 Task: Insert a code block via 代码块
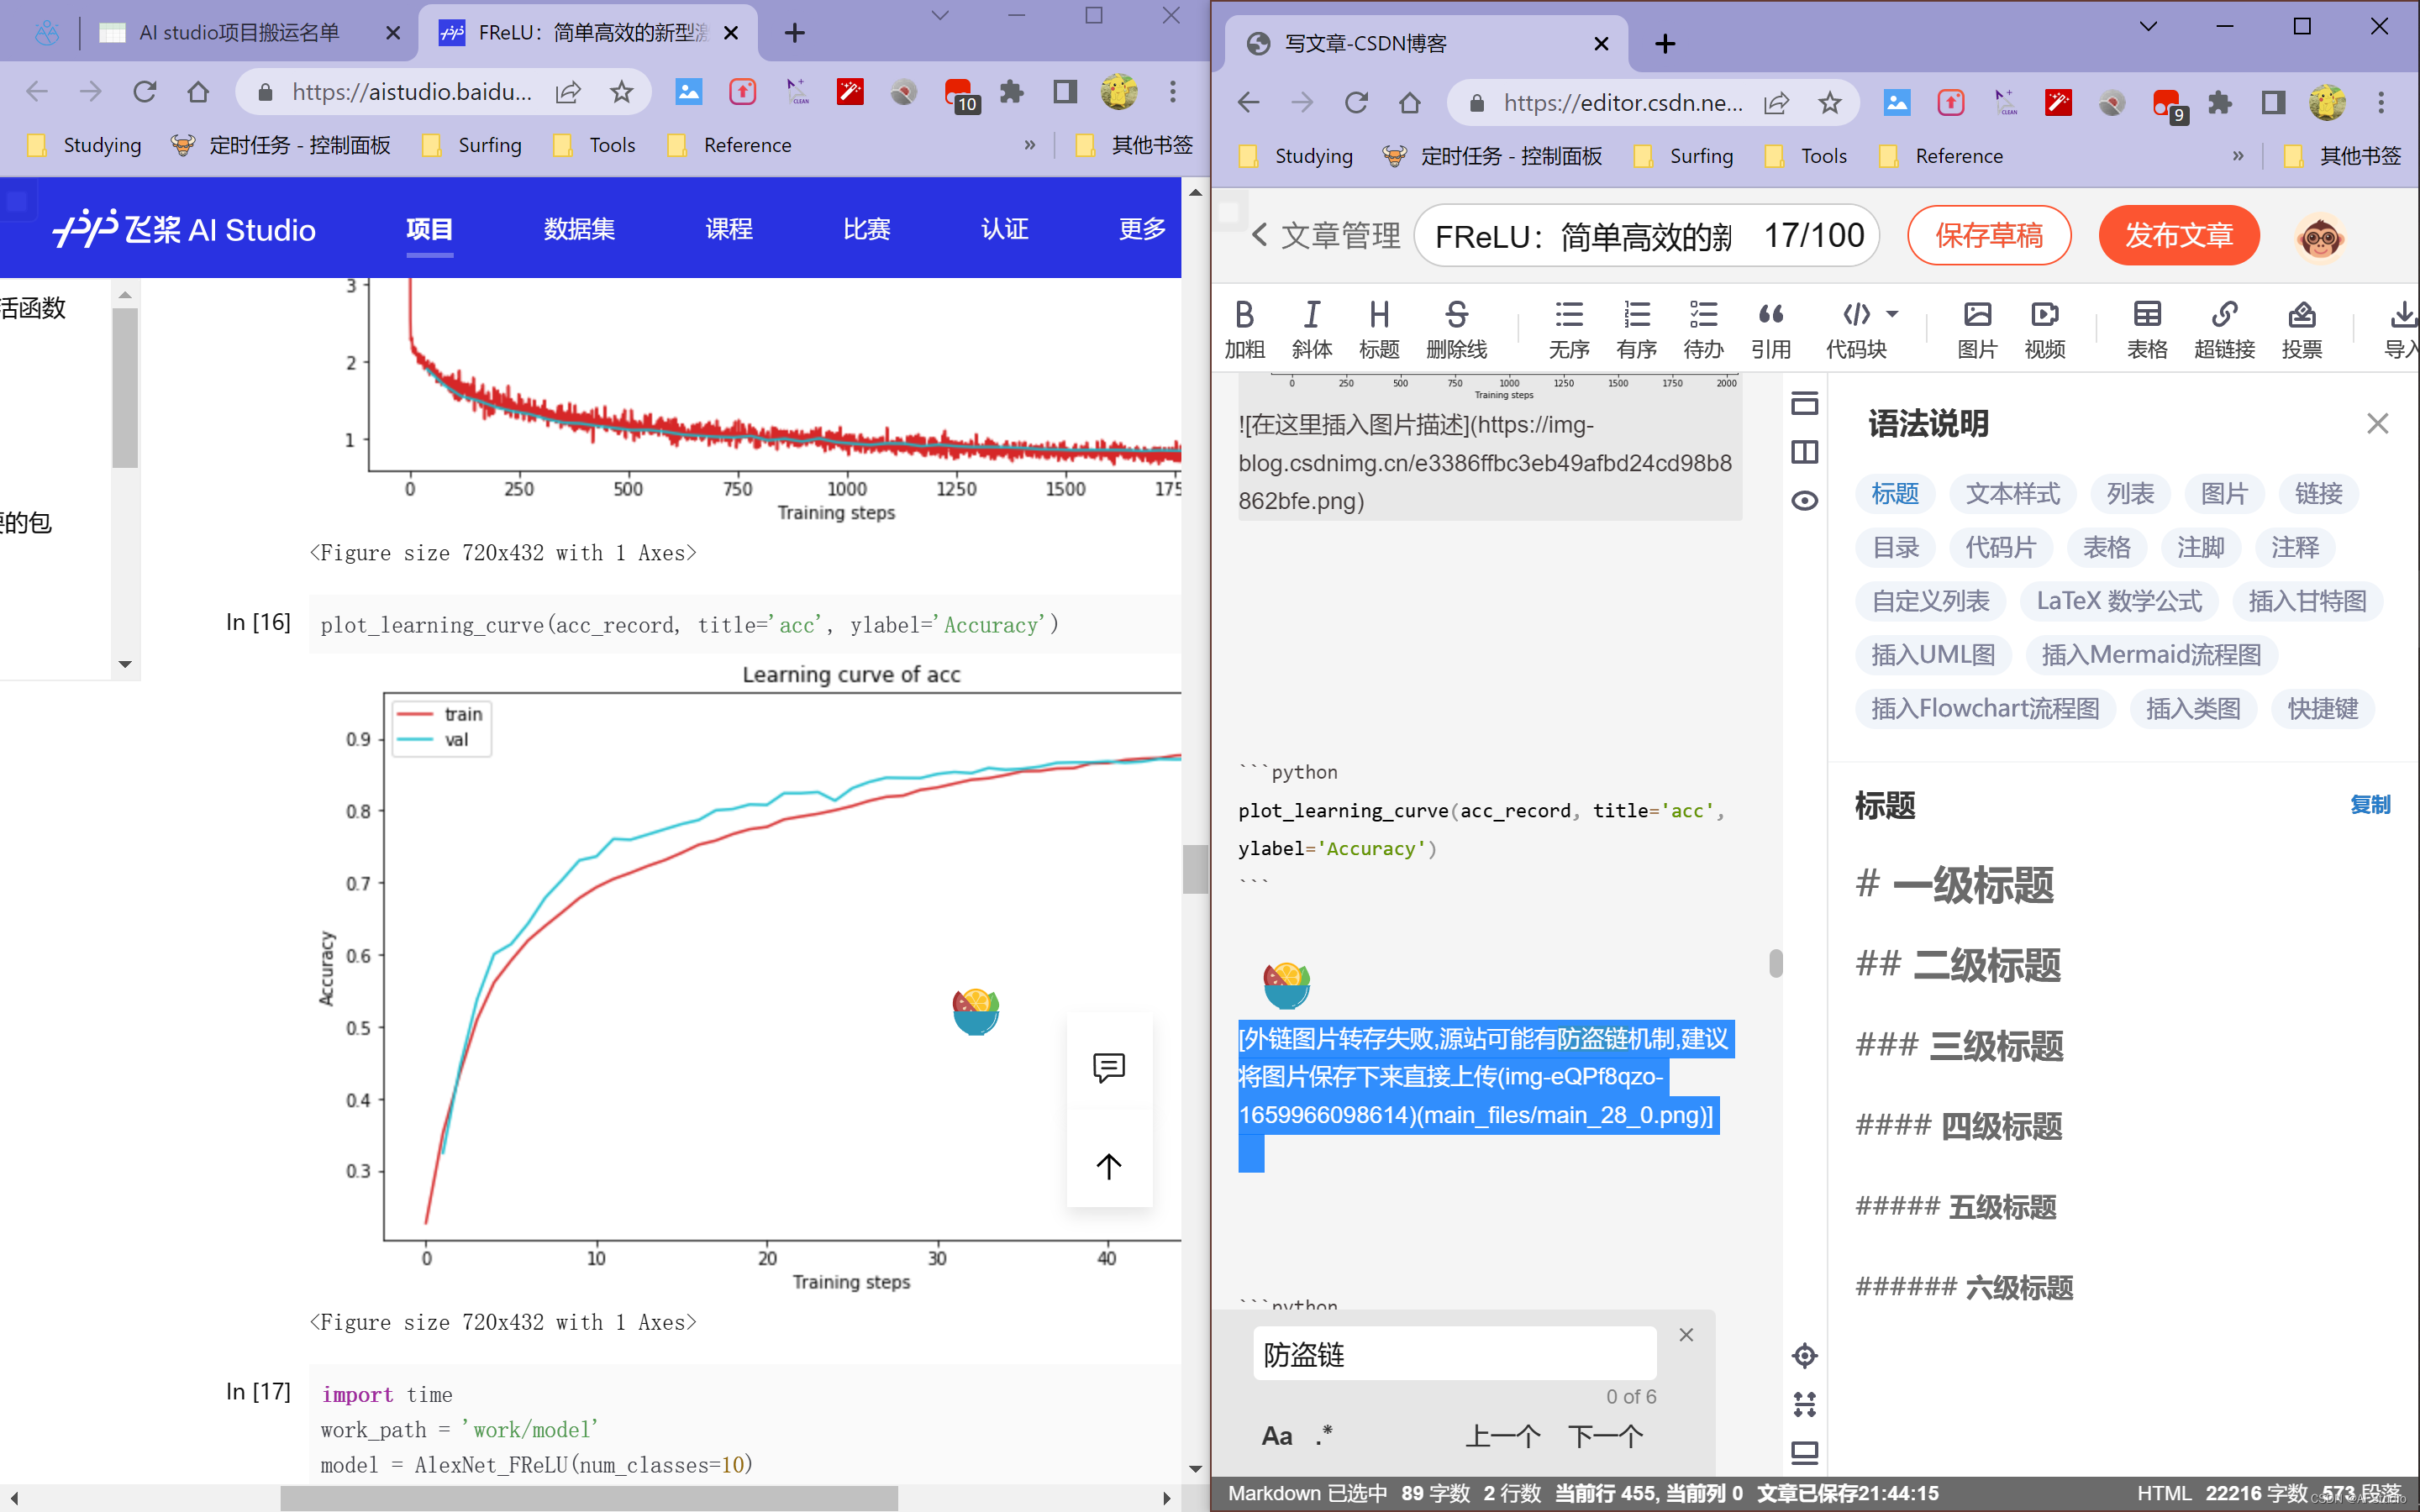[1855, 328]
